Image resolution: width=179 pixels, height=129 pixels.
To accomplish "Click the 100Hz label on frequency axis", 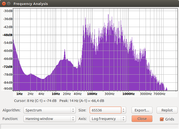I will [x=92, y=94].
